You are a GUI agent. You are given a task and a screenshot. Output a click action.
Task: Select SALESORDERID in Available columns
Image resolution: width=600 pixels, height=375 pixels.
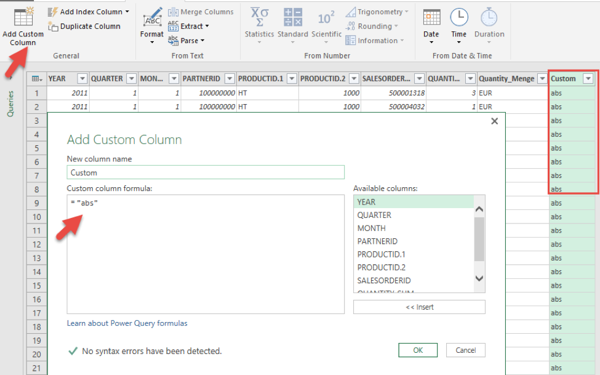[414, 280]
